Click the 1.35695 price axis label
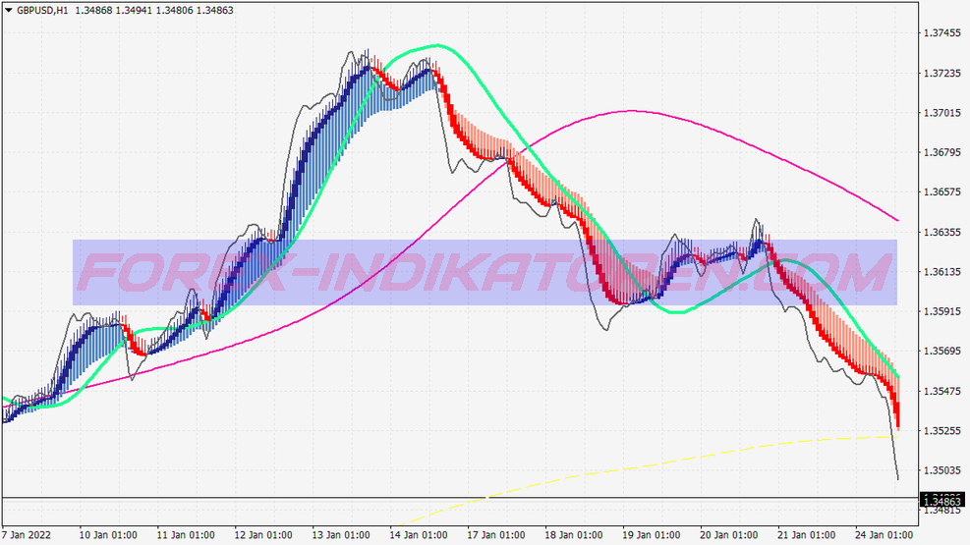The image size is (970, 545). pos(943,352)
